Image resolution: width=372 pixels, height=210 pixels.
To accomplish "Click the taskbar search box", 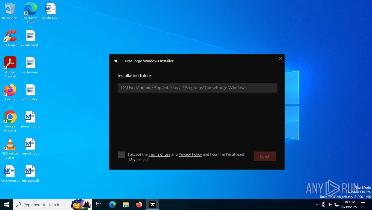I will [53, 205].
